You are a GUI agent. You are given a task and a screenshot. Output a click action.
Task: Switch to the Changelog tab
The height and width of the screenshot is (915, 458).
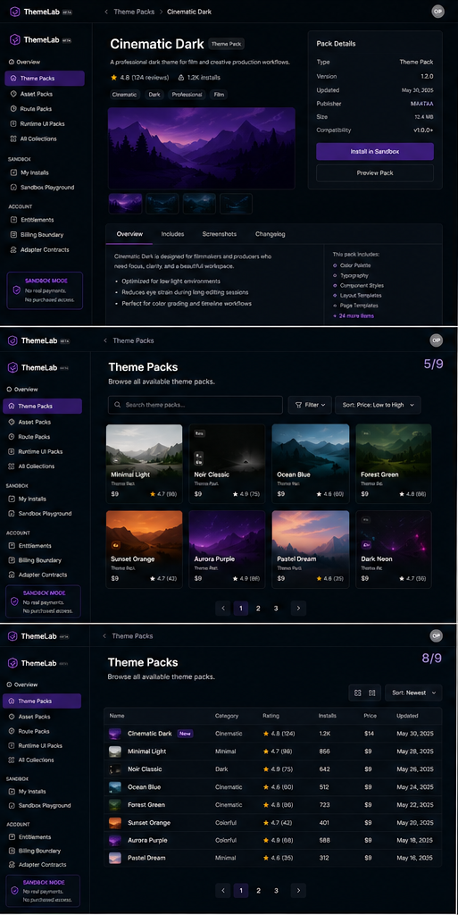[x=271, y=234]
